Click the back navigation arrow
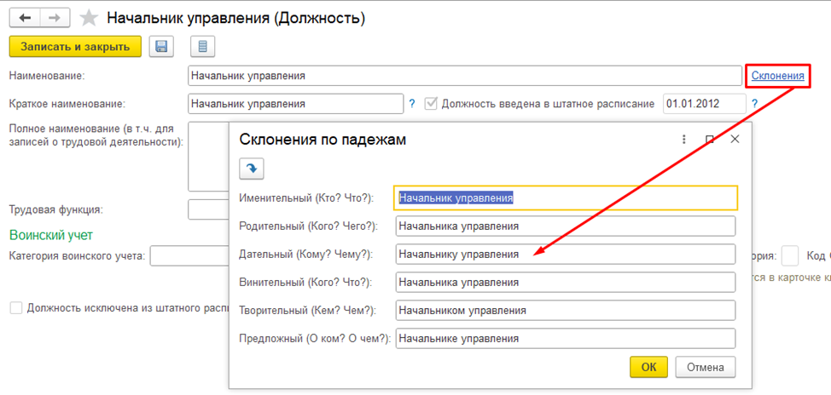Screen dimensions: 831x395 coord(25,18)
